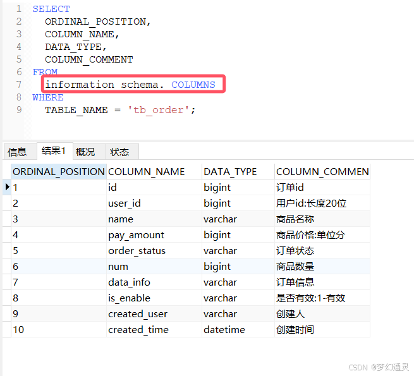The image size is (414, 376).
Task: Select the 'data_info' cell
Action: coord(154,282)
